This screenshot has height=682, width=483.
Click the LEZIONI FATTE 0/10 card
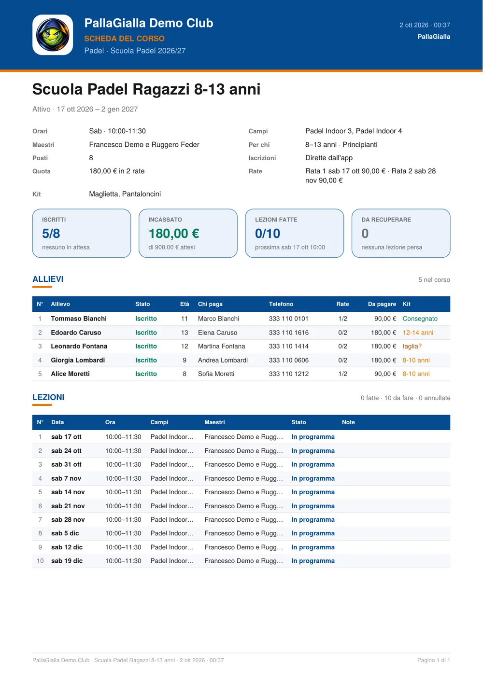point(295,233)
